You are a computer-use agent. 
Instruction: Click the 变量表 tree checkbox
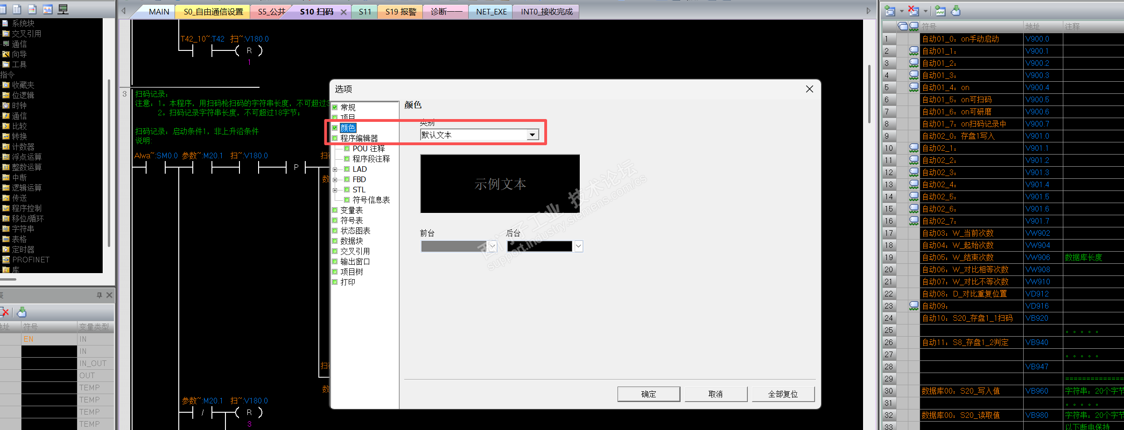(335, 210)
